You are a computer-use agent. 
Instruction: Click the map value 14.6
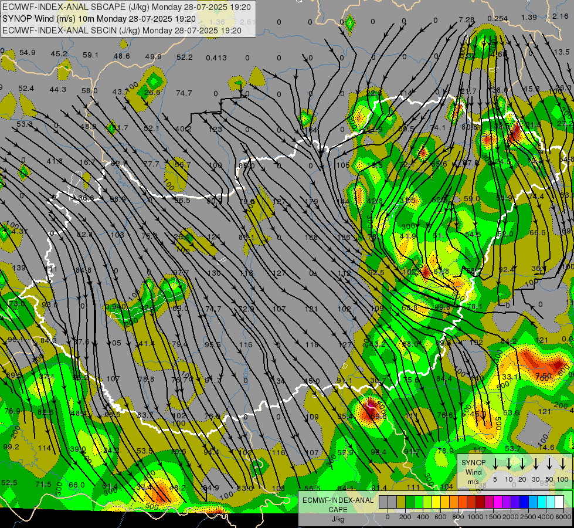546,448
